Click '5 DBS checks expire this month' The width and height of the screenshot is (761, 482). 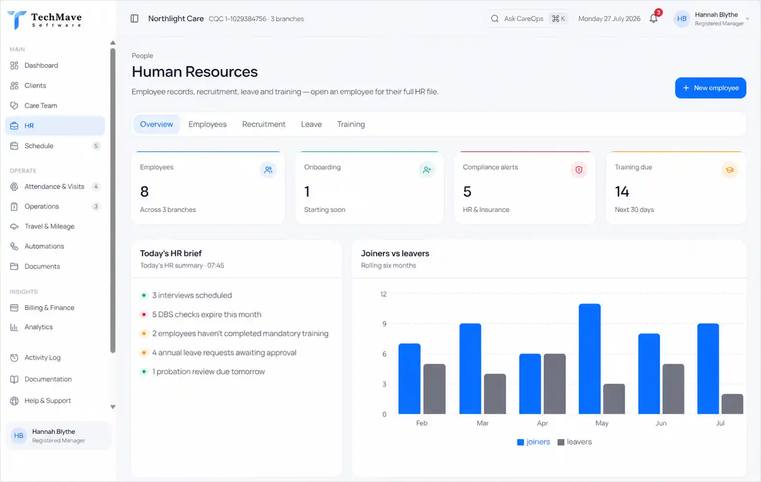pos(207,314)
